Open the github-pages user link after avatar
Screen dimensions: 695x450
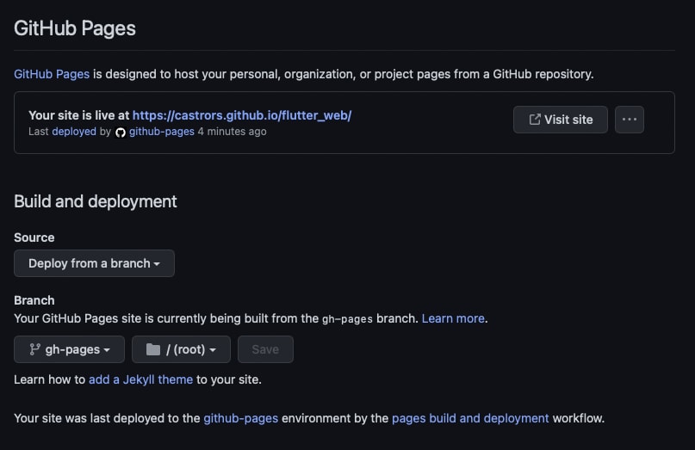tap(162, 132)
